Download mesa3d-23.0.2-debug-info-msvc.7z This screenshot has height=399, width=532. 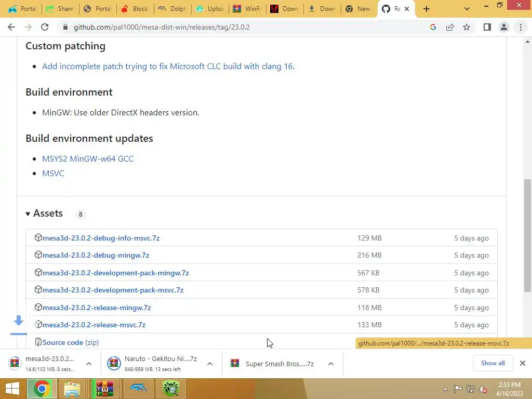pos(101,238)
